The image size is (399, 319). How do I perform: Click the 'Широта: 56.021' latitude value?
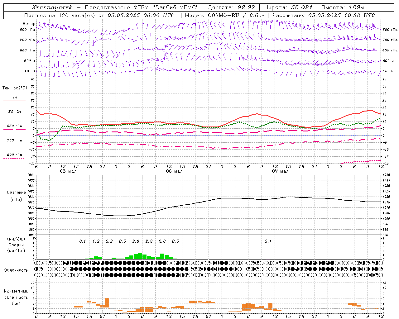[x=288, y=7]
